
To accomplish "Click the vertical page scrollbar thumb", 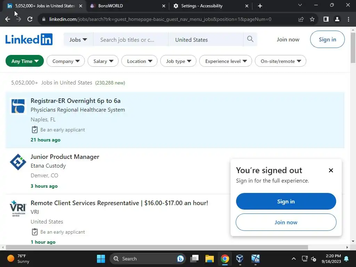I will [x=353, y=48].
